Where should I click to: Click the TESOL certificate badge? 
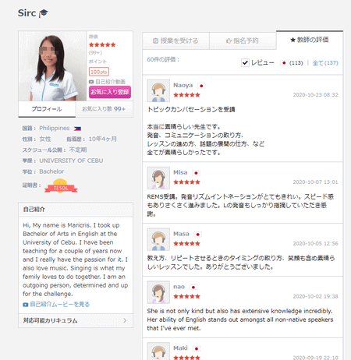coord(61,185)
